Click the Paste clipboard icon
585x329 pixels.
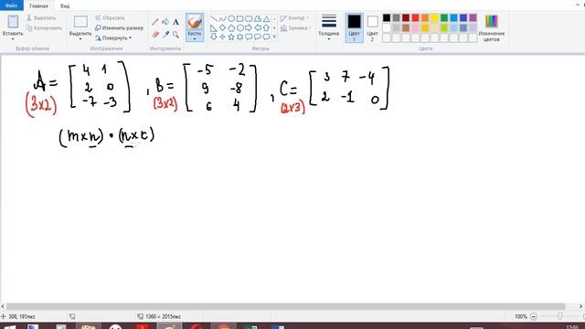pyautogui.click(x=13, y=22)
